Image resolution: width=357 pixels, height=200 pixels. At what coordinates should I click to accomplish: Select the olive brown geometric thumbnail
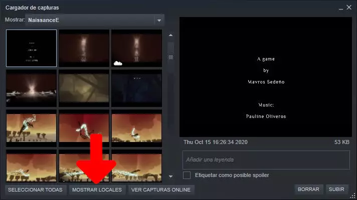(84, 88)
